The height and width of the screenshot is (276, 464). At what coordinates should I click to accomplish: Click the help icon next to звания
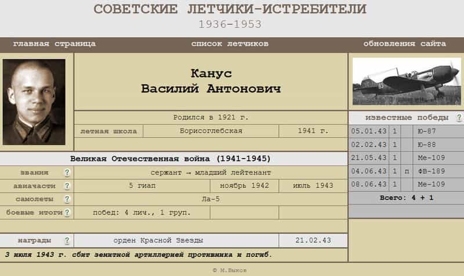click(67, 172)
